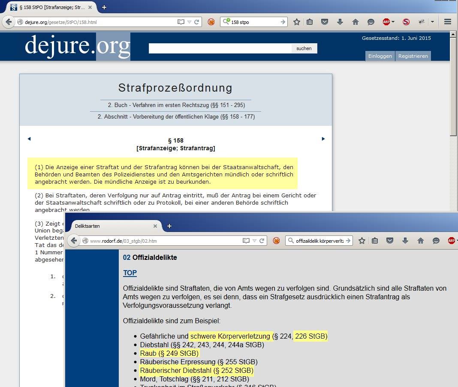
Task: Open URL history dropdown in dejure.org window
Action: [189, 22]
